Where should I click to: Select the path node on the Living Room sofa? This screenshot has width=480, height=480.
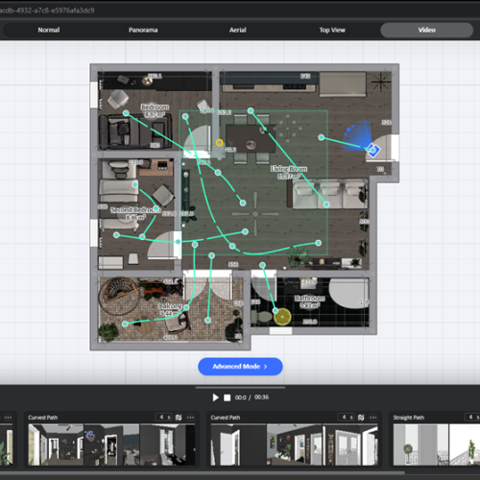326,204
